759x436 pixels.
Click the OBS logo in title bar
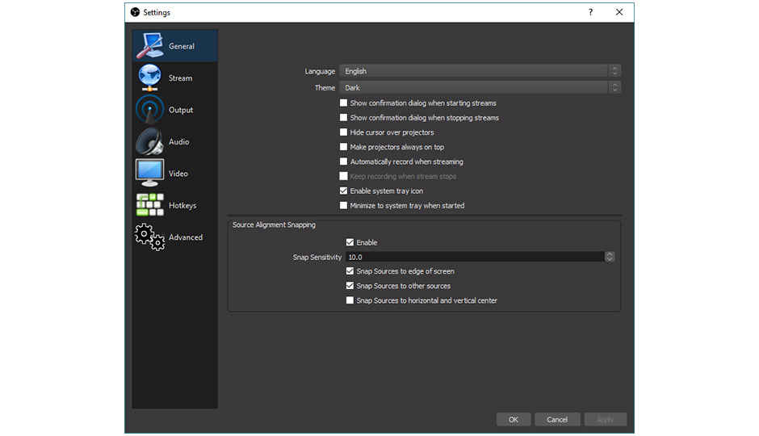(x=135, y=12)
